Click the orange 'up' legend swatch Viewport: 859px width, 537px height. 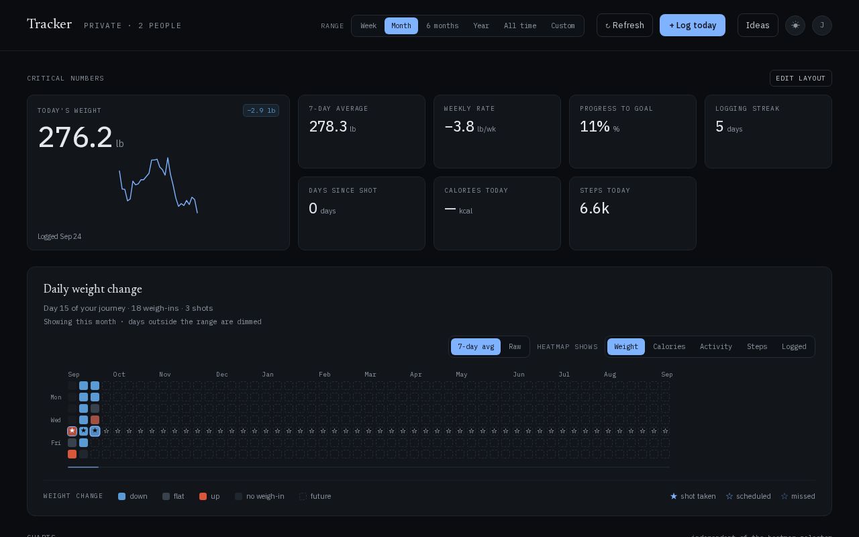(203, 496)
